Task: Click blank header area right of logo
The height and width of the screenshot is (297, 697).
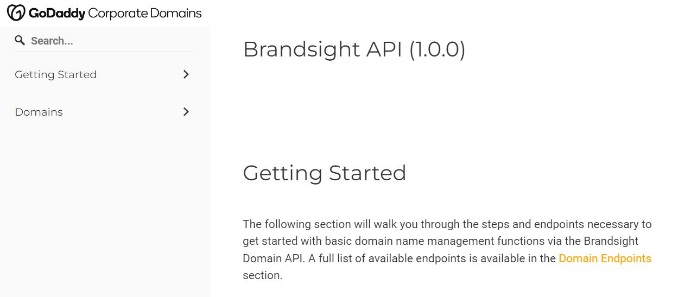Action: [434, 13]
